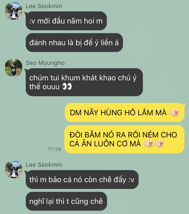Select the yellow 'ĐÒI BĂM NÓ RA' message

124,139
